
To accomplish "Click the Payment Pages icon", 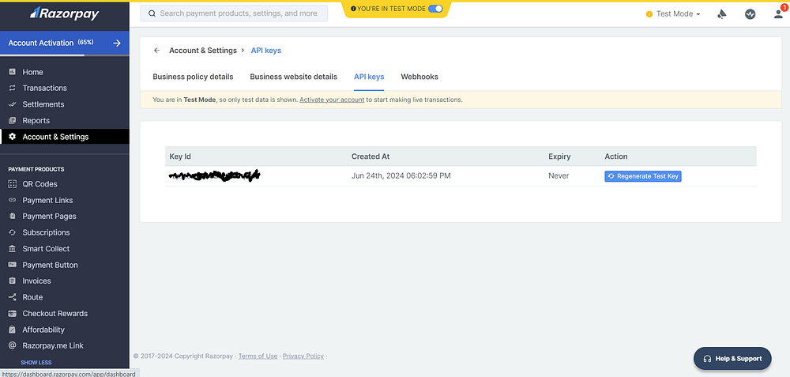I will click(13, 217).
